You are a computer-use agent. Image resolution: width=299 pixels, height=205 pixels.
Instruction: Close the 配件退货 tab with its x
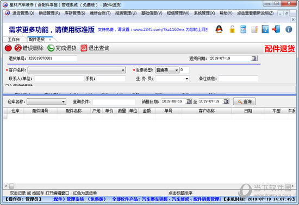point(50,40)
